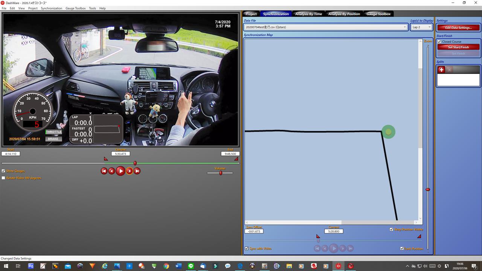The width and height of the screenshot is (482, 271).
Task: Open Windows Start menu
Action: (x=5, y=266)
